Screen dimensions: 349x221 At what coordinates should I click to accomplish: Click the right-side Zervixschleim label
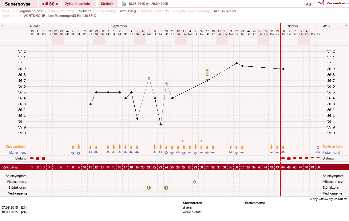[332, 147]
